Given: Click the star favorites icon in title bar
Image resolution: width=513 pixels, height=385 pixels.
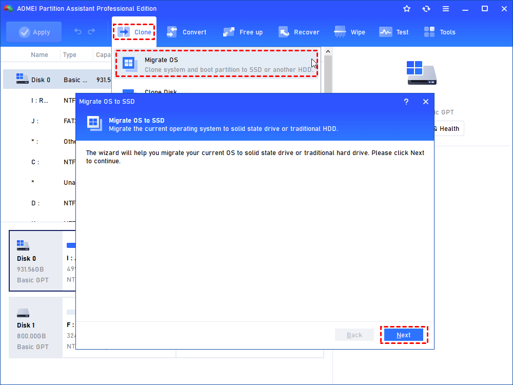Looking at the screenshot, I should point(407,9).
